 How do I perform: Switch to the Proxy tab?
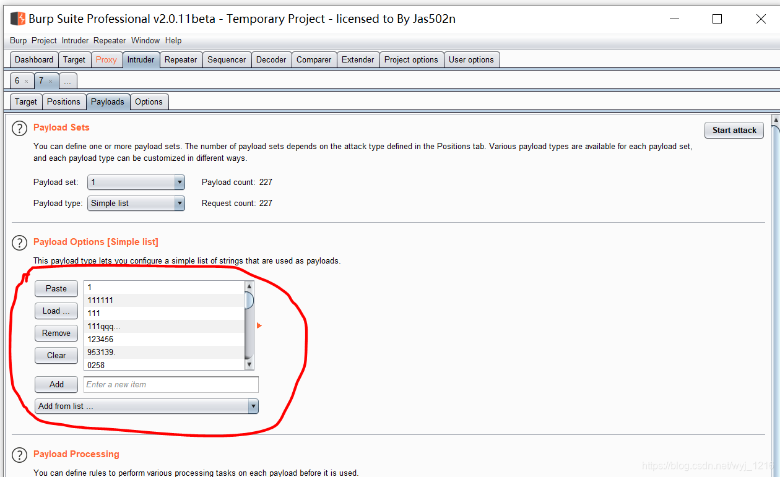coord(106,59)
